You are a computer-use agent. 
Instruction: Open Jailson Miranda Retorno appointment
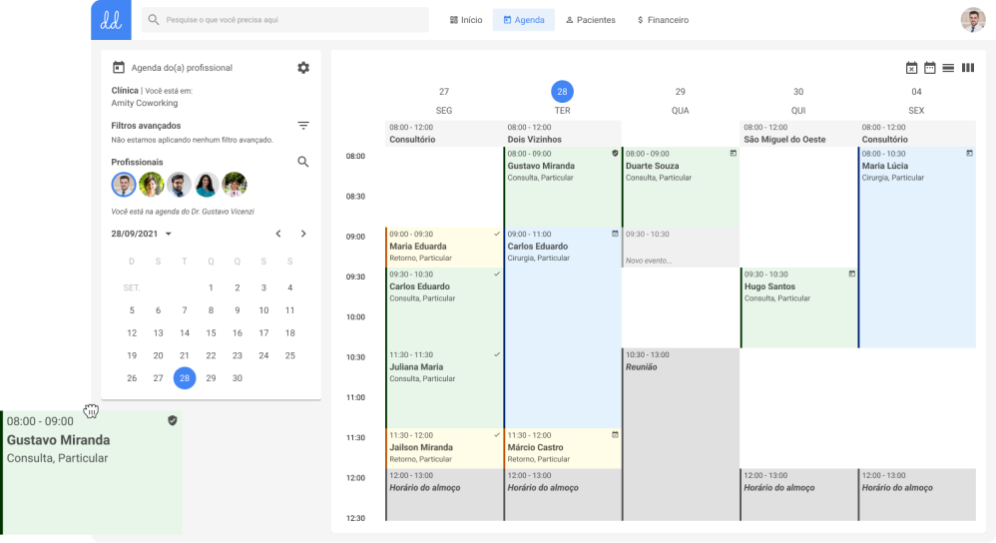(x=444, y=448)
